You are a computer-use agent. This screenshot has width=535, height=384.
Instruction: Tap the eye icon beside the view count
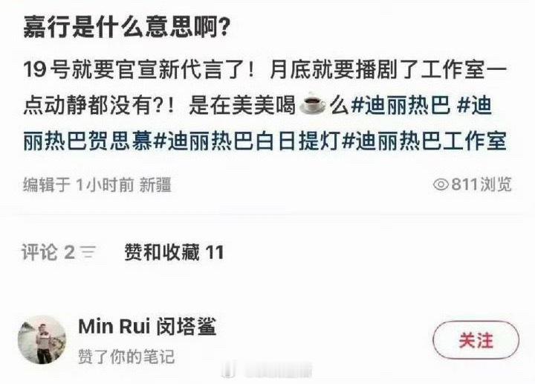click(x=441, y=185)
